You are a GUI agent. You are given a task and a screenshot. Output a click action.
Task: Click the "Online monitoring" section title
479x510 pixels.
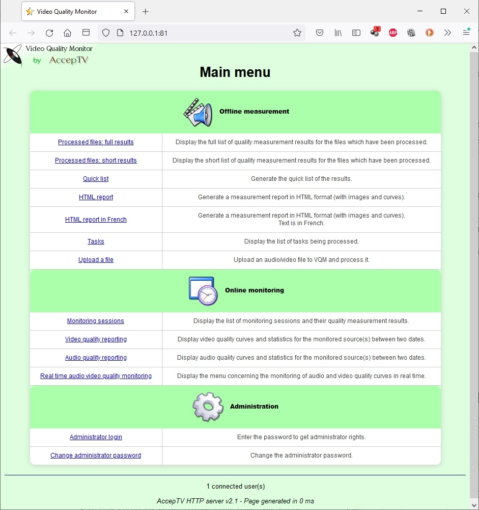[255, 290]
